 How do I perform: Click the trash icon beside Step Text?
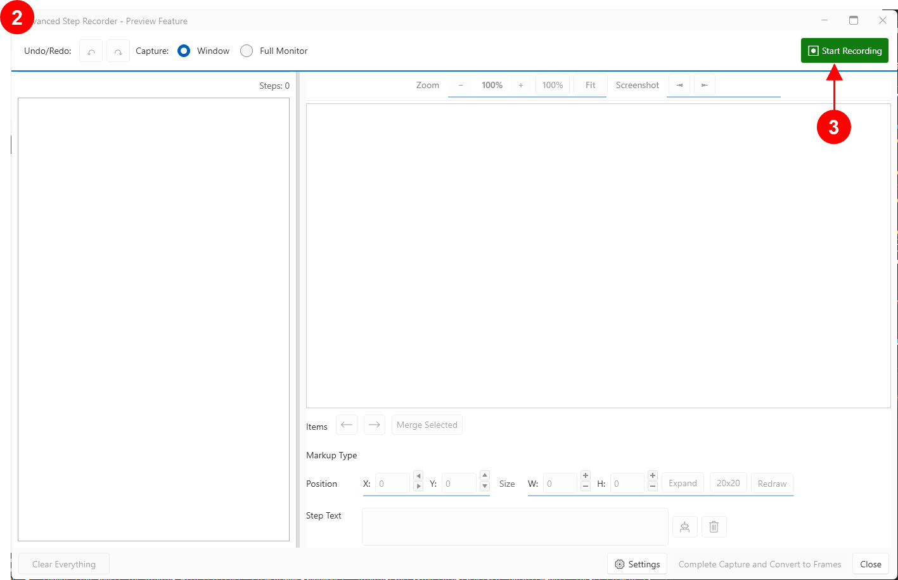(714, 527)
